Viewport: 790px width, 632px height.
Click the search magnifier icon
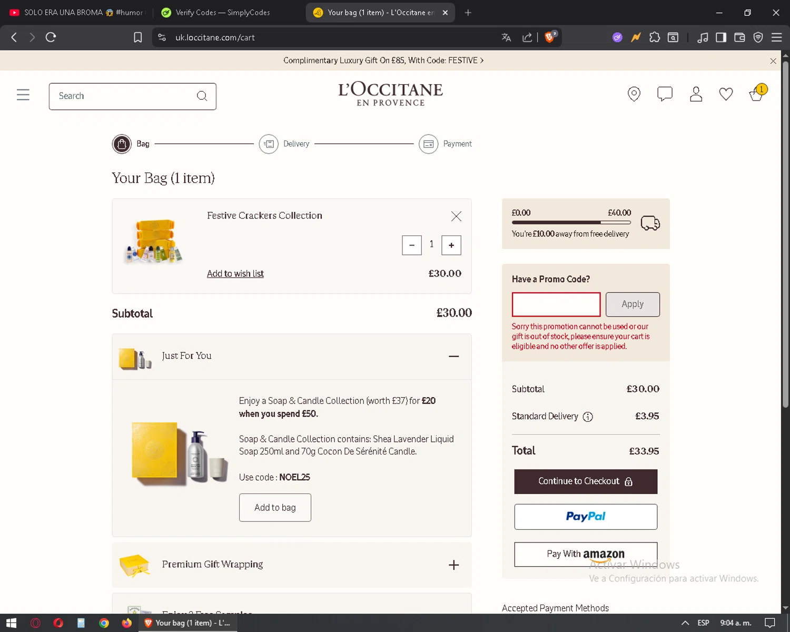[x=202, y=96]
